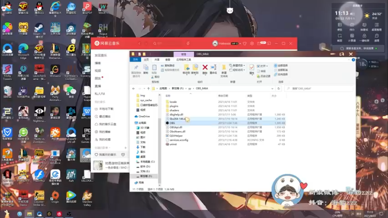Switch to the Home ribbon tab
The height and width of the screenshot is (218, 388).
(x=146, y=60)
